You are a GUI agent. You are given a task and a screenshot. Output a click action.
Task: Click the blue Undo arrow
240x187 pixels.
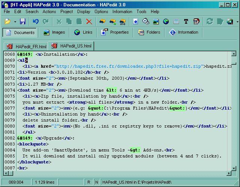pyautogui.click(x=36, y=21)
